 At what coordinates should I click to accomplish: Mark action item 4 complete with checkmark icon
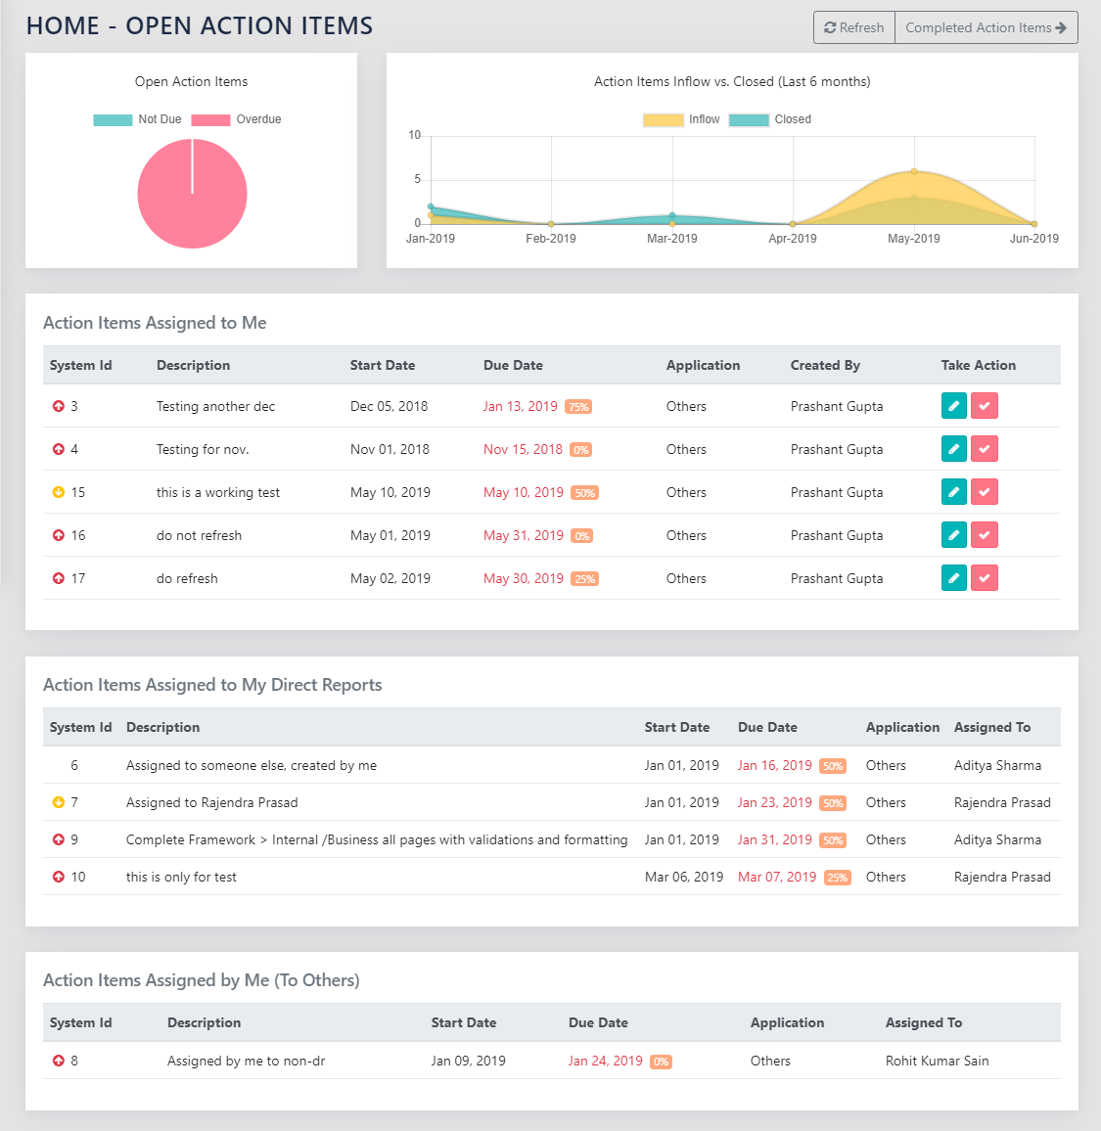tap(984, 449)
